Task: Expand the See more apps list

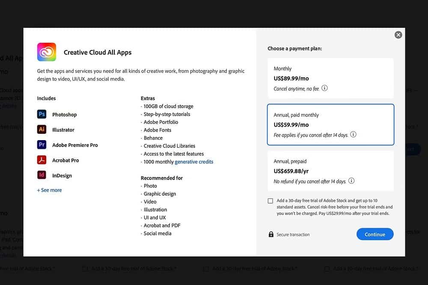Action: (49, 190)
